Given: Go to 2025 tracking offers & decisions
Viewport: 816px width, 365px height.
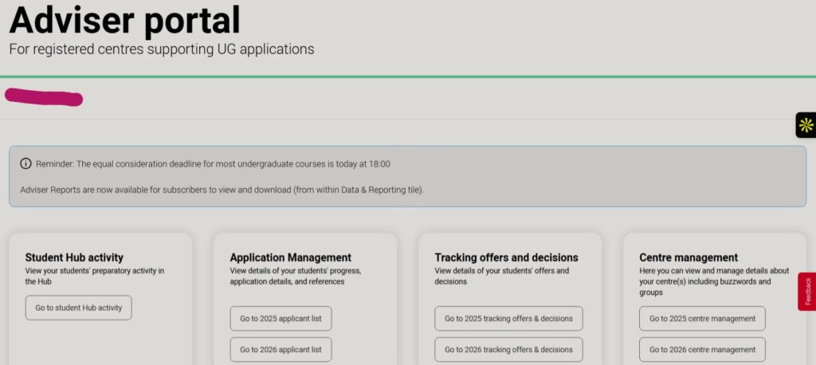Looking at the screenshot, I should point(508,319).
